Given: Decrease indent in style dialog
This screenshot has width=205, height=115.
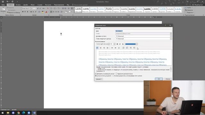Looking at the screenshot, I should click(x=131, y=48).
